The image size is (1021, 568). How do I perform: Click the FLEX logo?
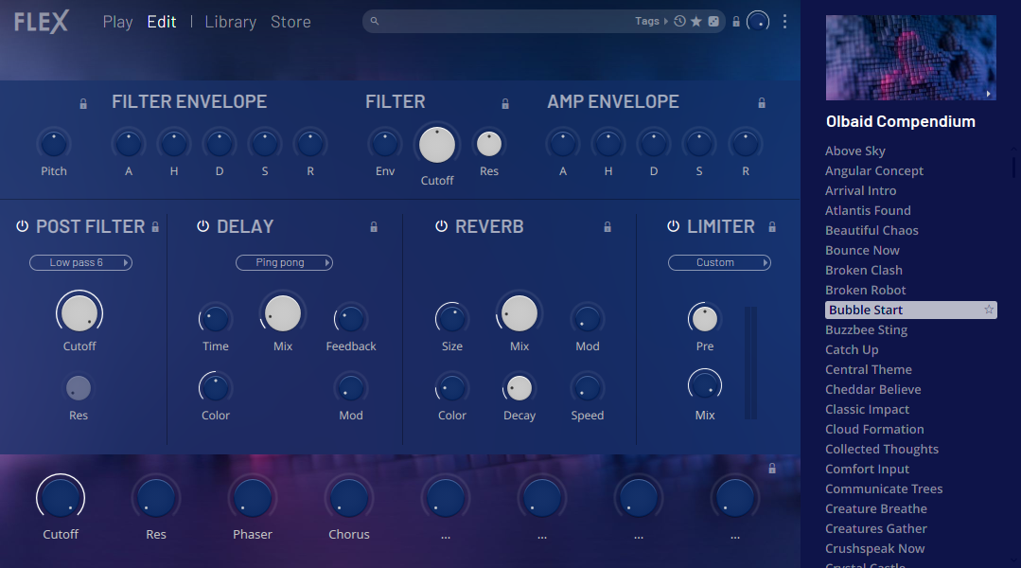(41, 22)
